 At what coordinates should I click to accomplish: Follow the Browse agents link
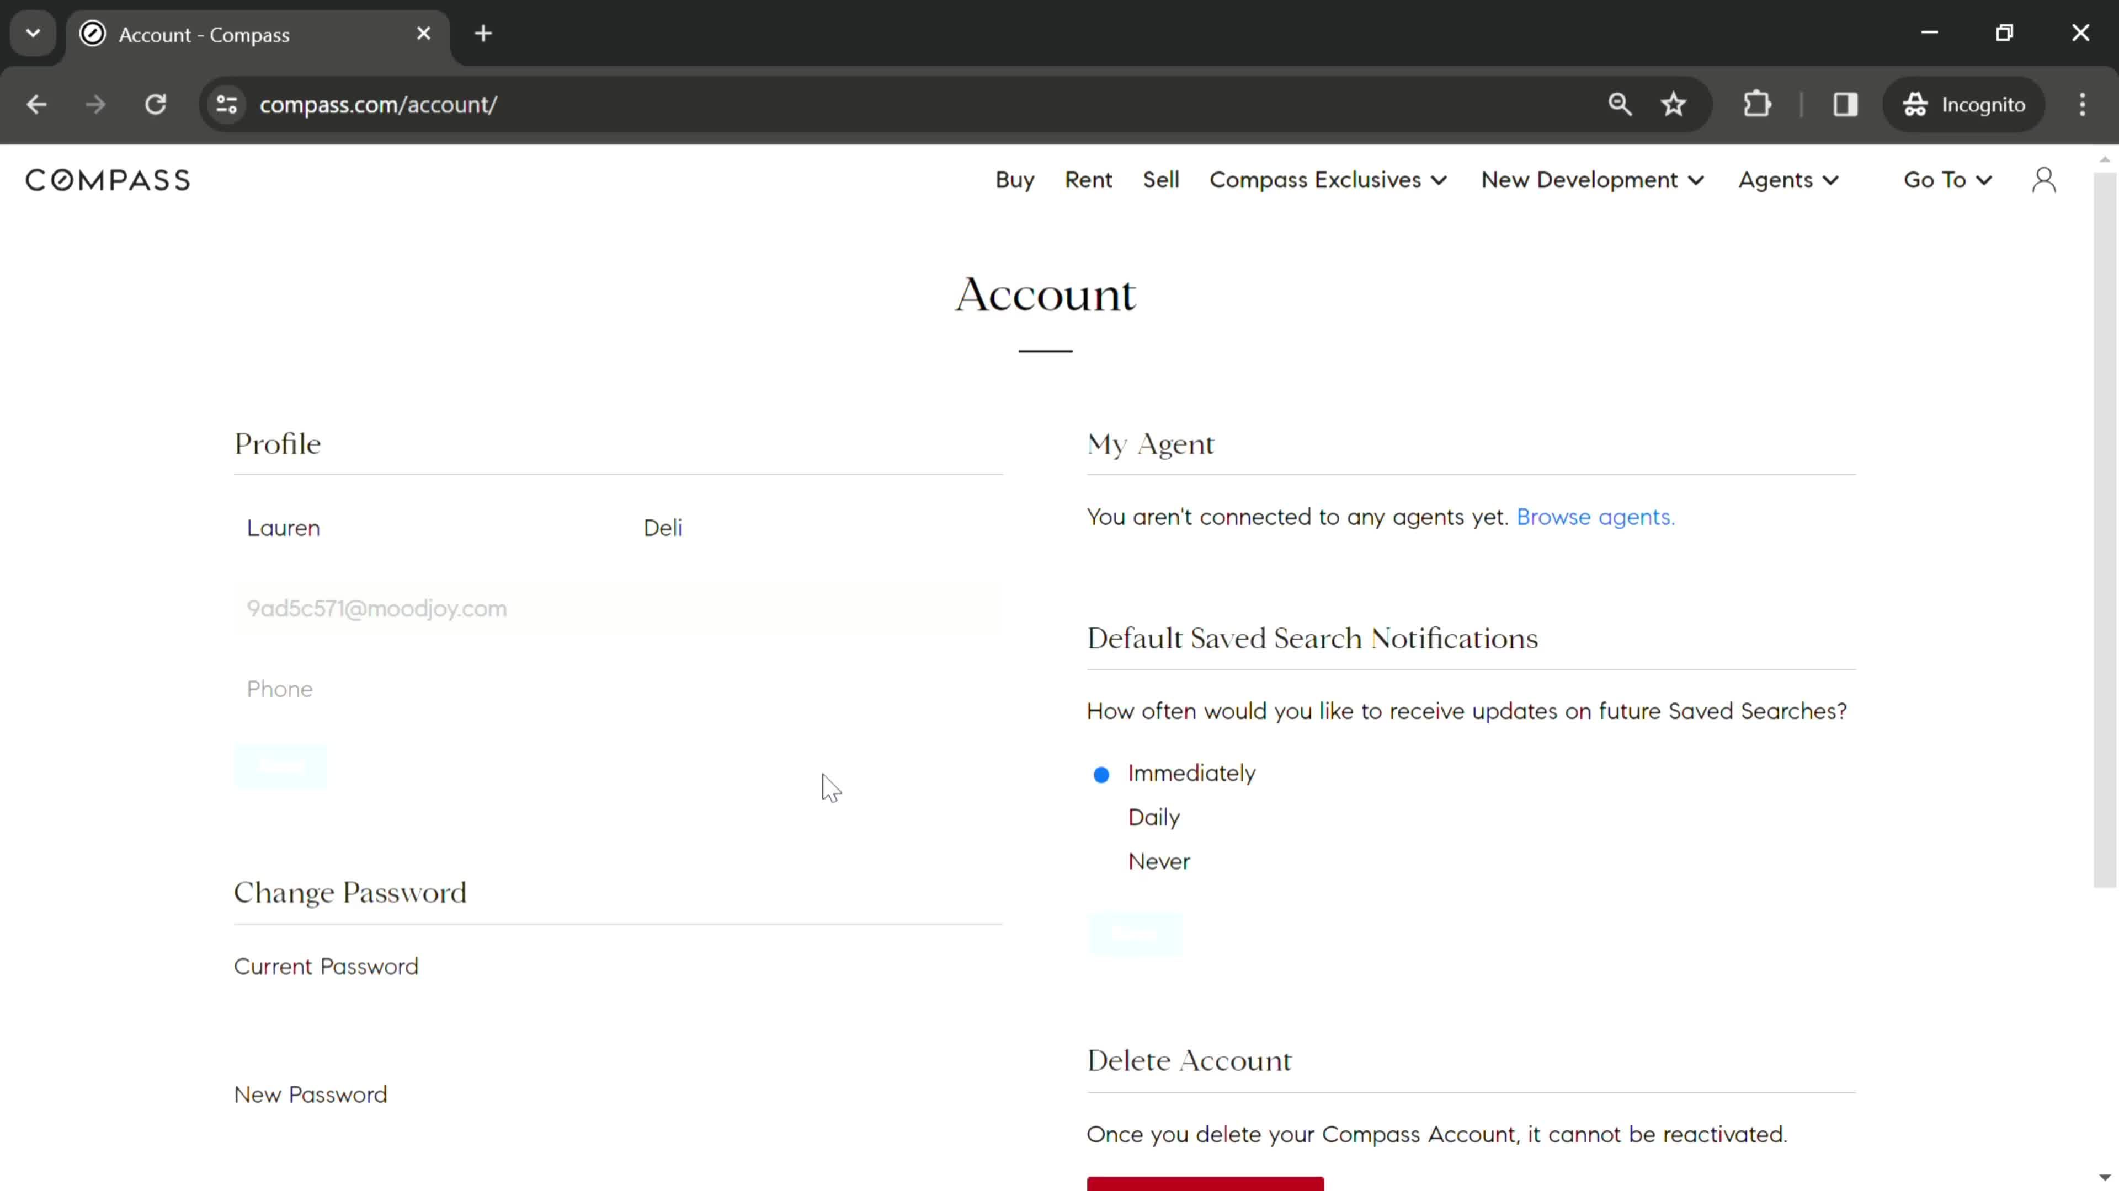(x=1595, y=517)
